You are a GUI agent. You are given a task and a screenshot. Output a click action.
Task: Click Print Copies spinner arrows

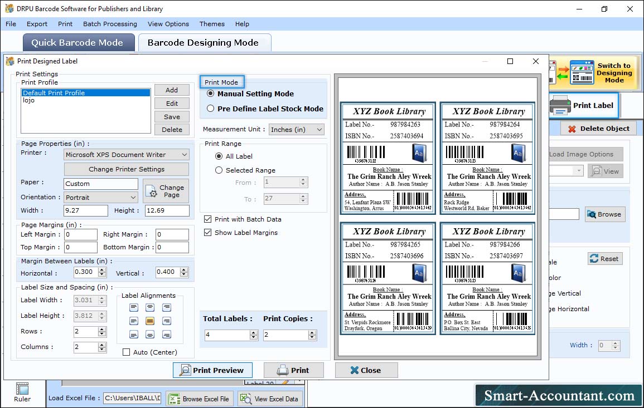point(312,335)
